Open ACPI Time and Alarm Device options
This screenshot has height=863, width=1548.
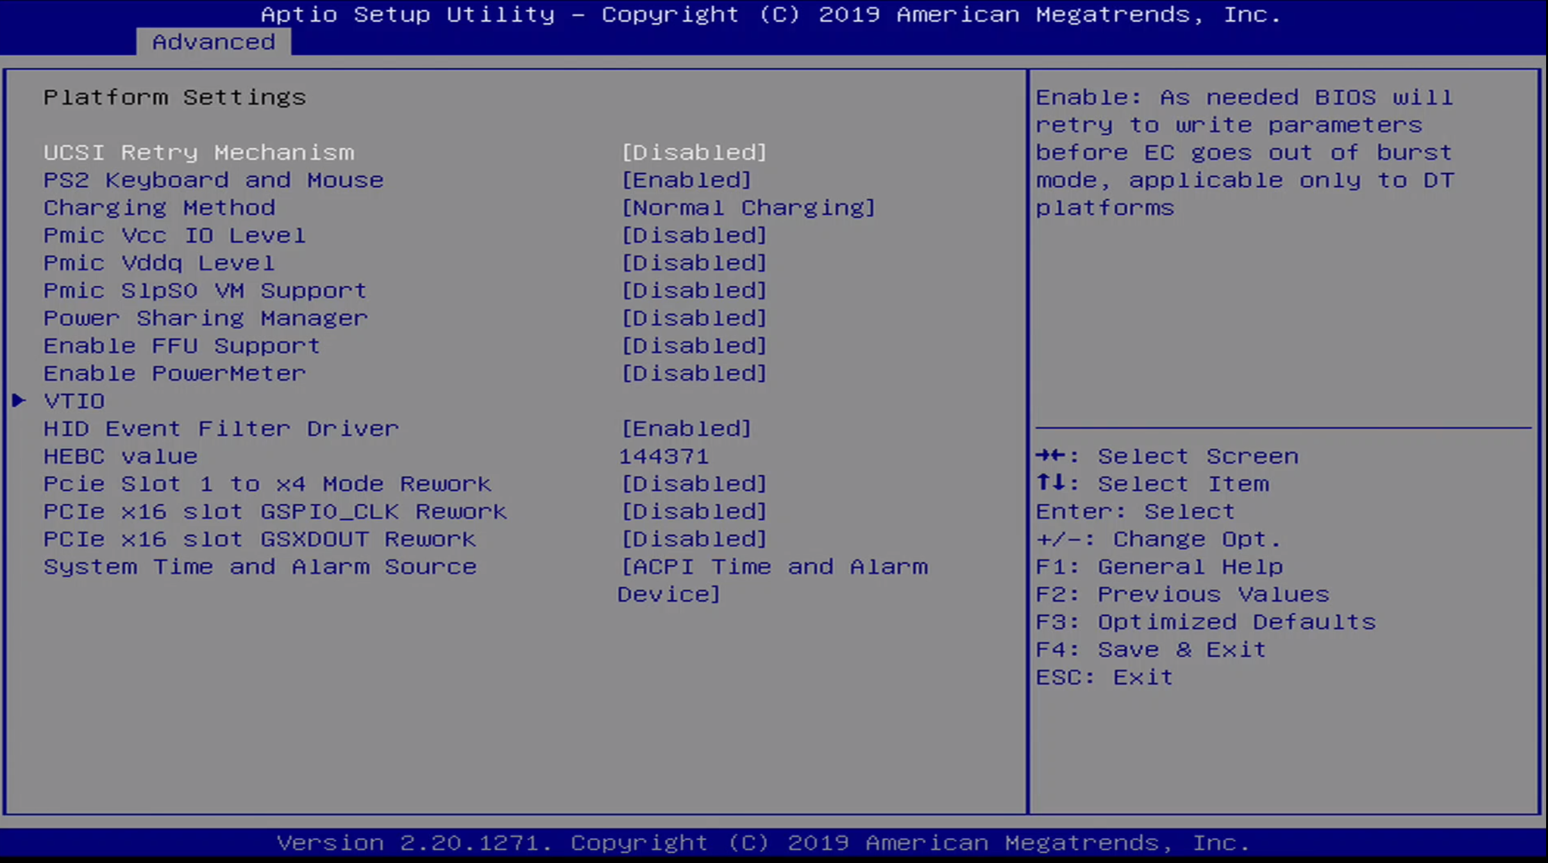tap(773, 580)
